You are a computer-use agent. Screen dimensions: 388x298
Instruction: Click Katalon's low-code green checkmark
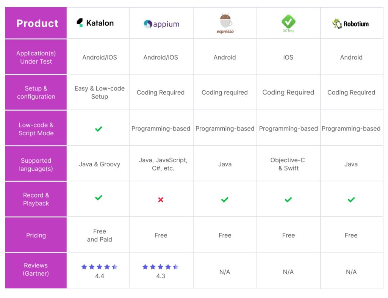coord(99,129)
